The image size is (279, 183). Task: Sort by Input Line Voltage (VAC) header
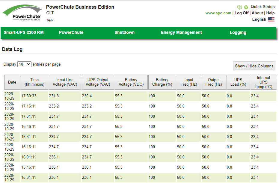pos(65,82)
